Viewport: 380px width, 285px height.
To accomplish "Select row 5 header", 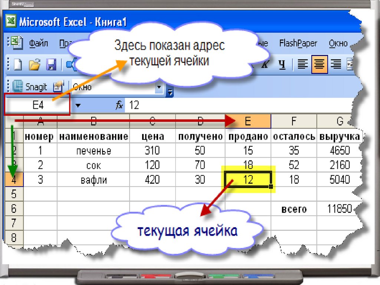I will click(x=14, y=194).
